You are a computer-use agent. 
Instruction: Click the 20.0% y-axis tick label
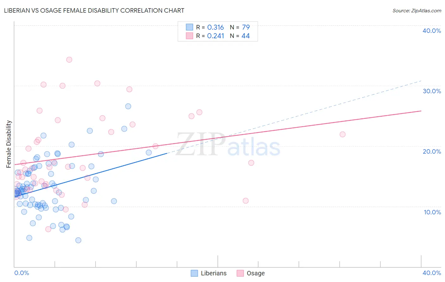tap(432, 151)
